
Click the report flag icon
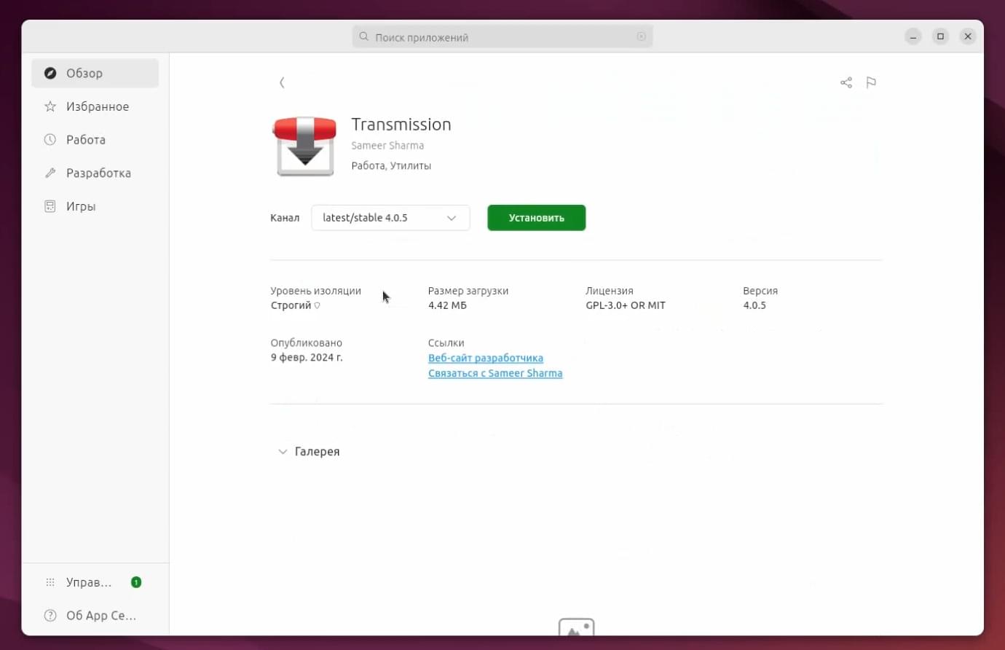pyautogui.click(x=871, y=82)
